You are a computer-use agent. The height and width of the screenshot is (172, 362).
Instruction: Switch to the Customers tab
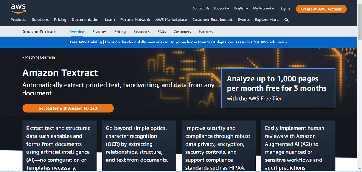(182, 32)
